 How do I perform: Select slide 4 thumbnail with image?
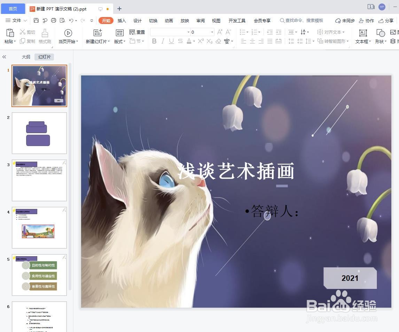(x=39, y=228)
